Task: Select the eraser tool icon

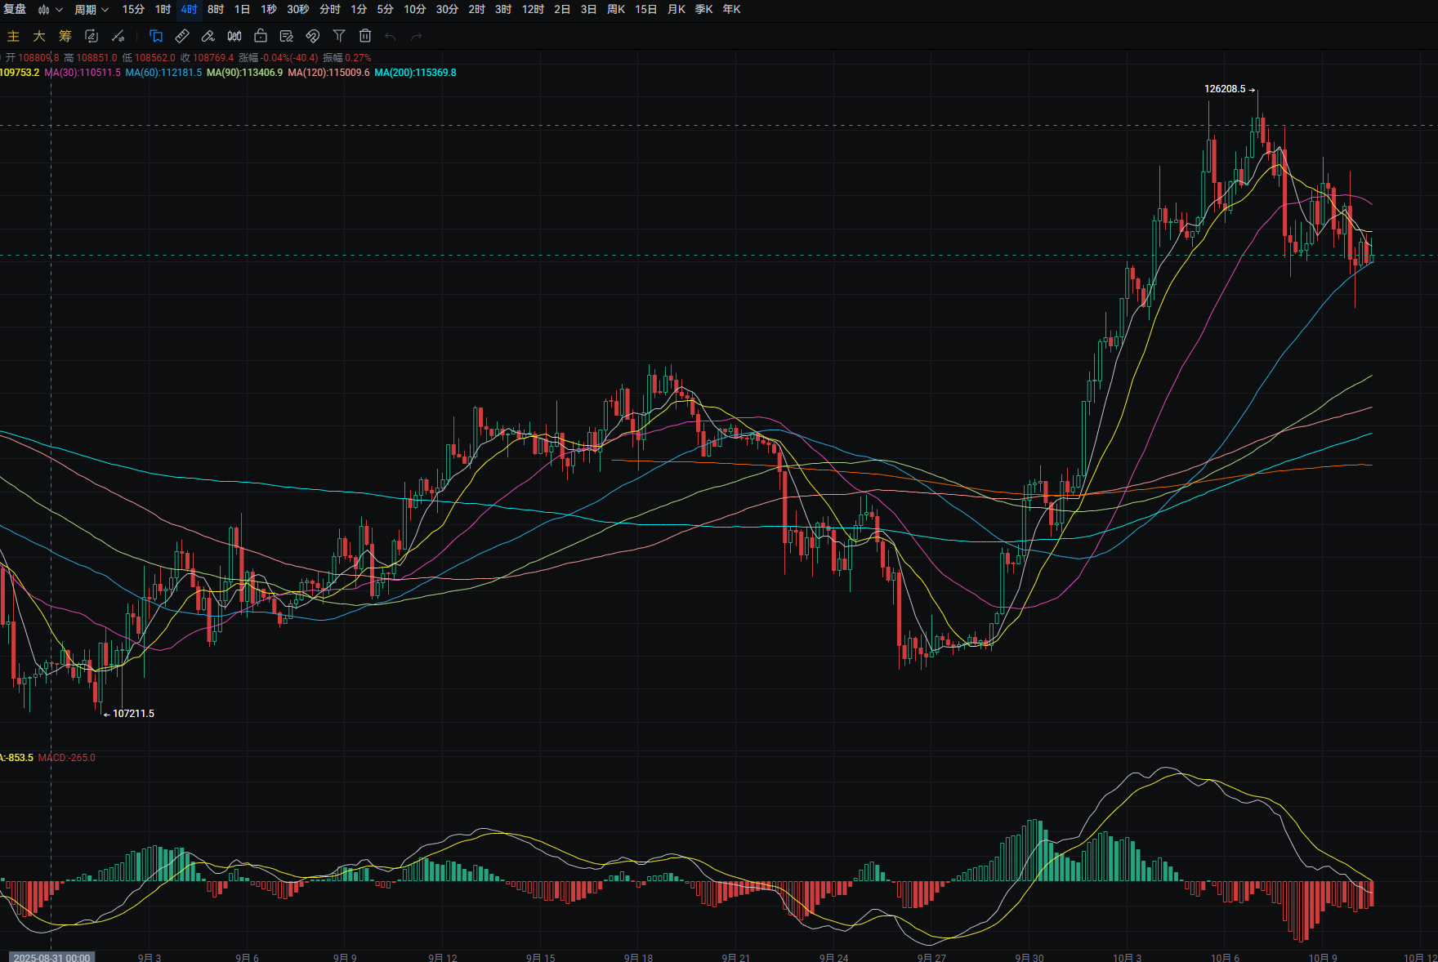Action: 208,36
